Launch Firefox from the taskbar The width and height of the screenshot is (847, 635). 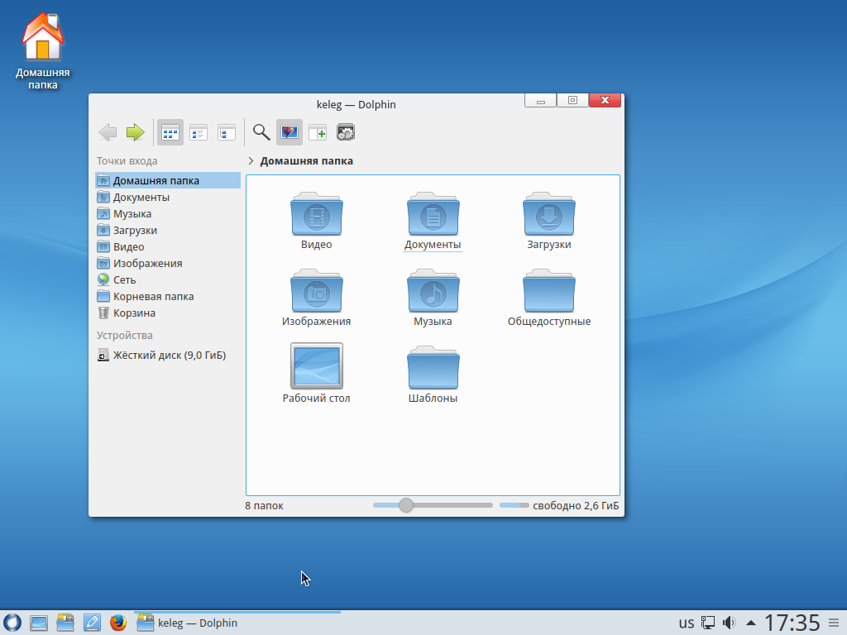click(x=118, y=623)
